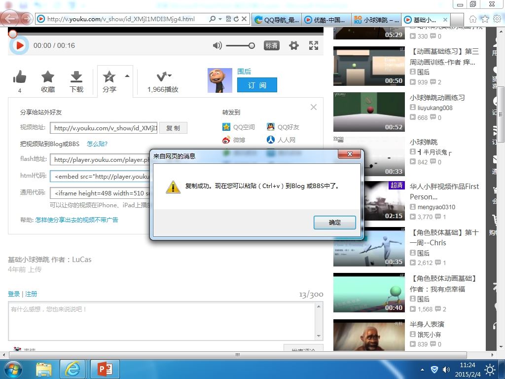The height and width of the screenshot is (379, 505).
Task: Switch to the 优酷-中国 tab
Action: click(326, 20)
